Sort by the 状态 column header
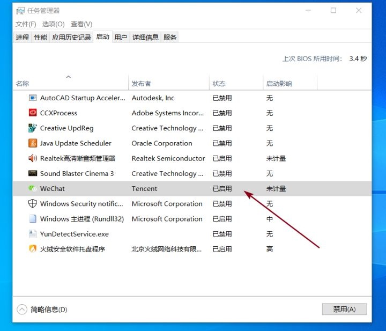Screen dimensions: 386x331 point(219,84)
